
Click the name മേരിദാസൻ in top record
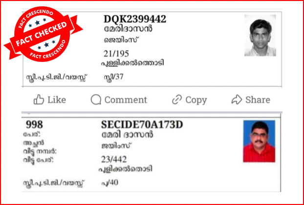(128, 29)
